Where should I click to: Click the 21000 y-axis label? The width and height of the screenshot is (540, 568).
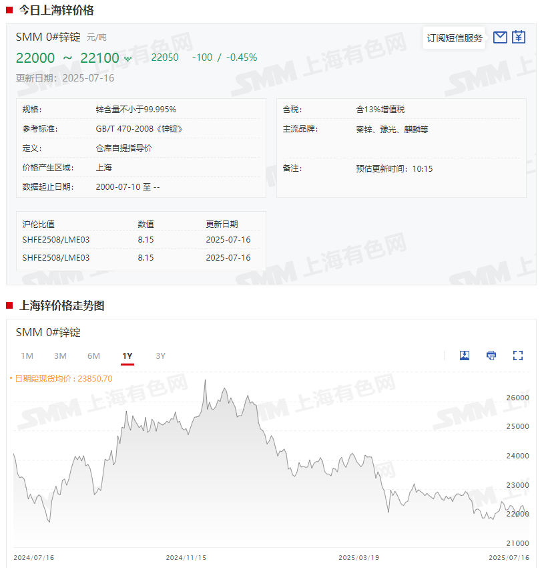517,543
